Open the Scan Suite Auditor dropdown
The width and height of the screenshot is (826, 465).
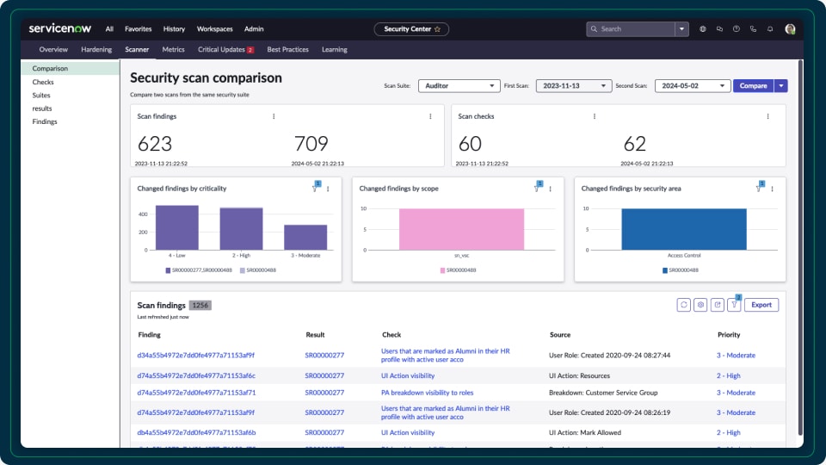[459, 86]
